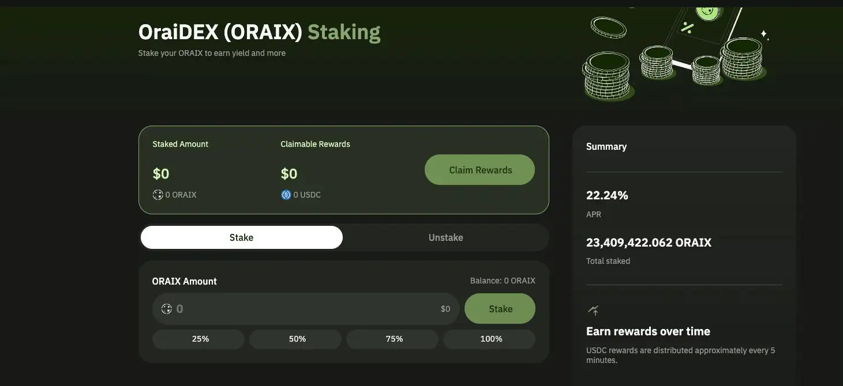
Task: Click the USDC coin icon under Claimable Rewards
Action: (286, 195)
